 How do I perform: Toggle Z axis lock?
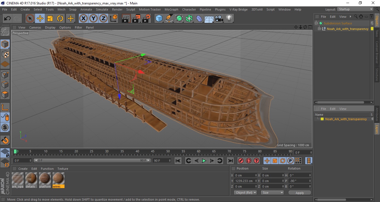[103, 19]
